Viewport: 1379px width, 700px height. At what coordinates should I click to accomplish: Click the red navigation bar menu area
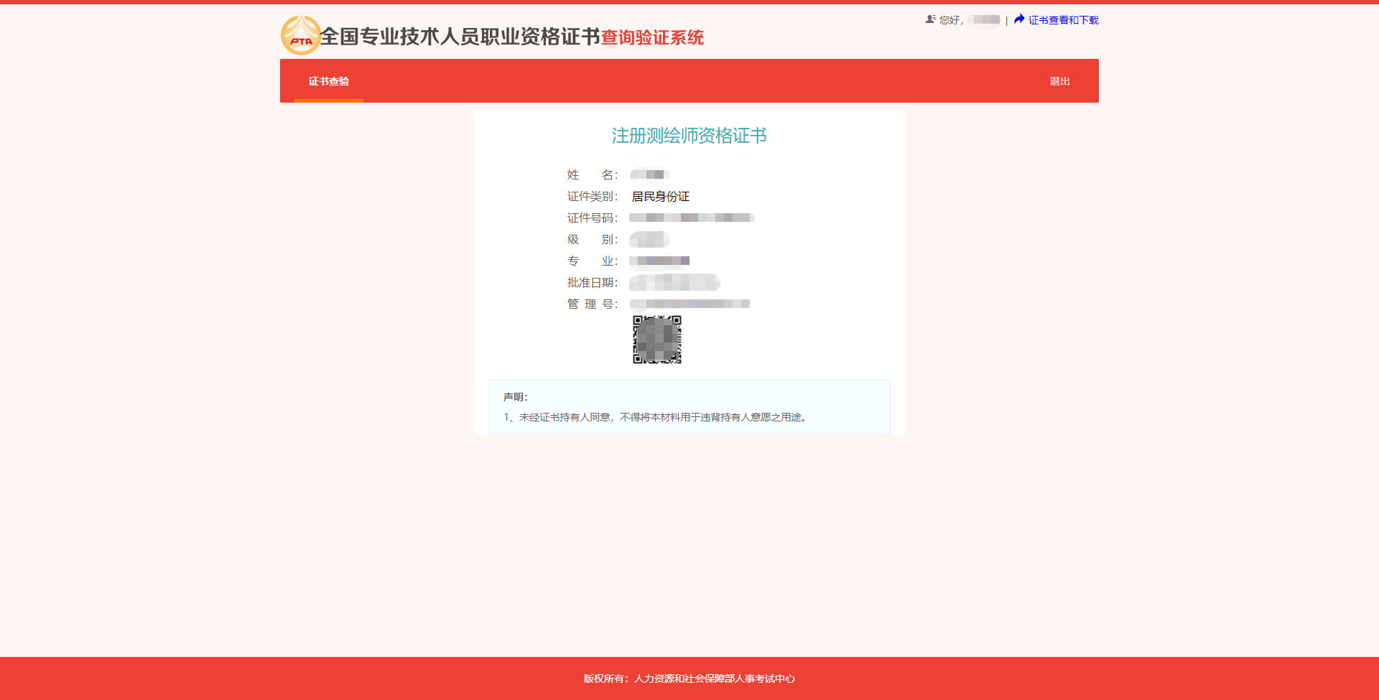pos(689,81)
